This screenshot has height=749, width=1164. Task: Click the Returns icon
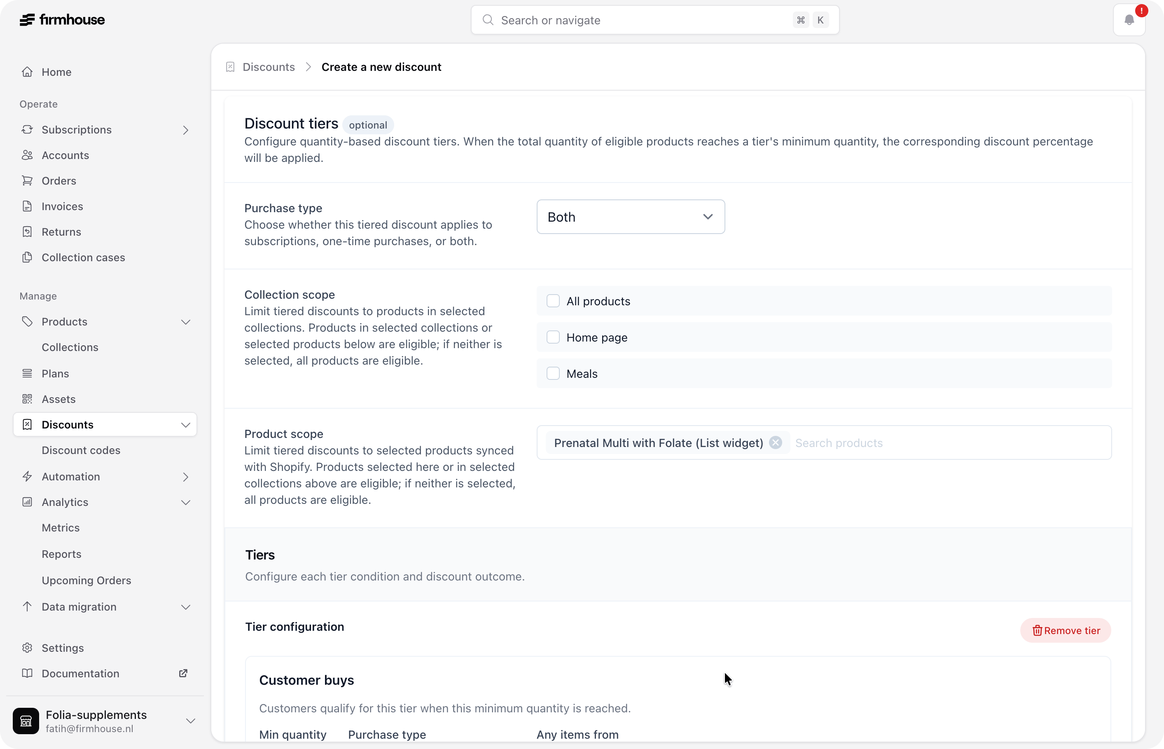click(27, 232)
